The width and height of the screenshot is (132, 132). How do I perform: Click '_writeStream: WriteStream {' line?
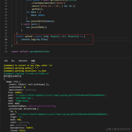(23, 109)
